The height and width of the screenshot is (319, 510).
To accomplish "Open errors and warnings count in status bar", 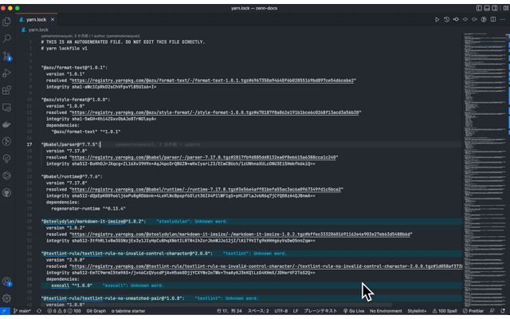I will tap(64, 311).
